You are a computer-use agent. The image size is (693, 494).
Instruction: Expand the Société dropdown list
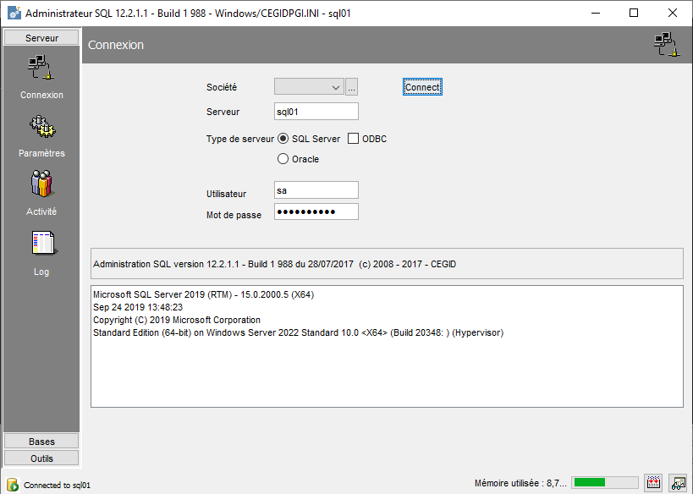click(x=336, y=87)
